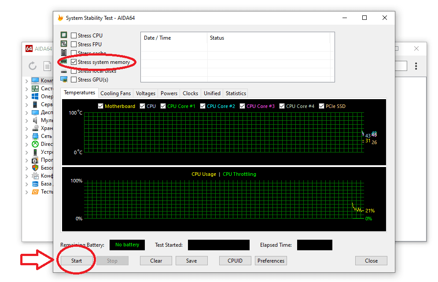Expand the Сеть tree node
Screen dimensions: 438x282
[x=26, y=137]
